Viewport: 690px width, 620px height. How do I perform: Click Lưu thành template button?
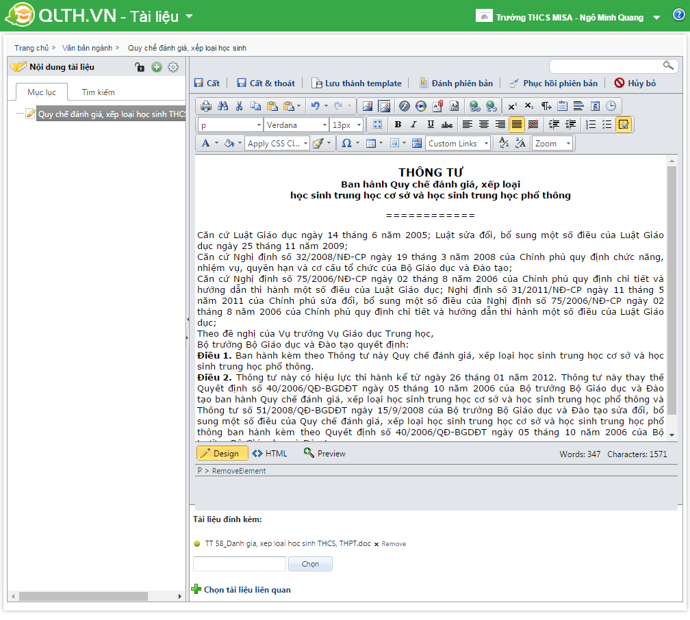tap(357, 83)
